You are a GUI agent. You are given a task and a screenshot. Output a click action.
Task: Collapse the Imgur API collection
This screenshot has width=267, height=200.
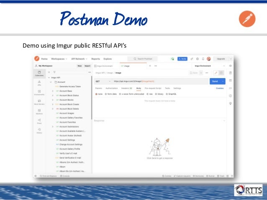tap(49, 78)
